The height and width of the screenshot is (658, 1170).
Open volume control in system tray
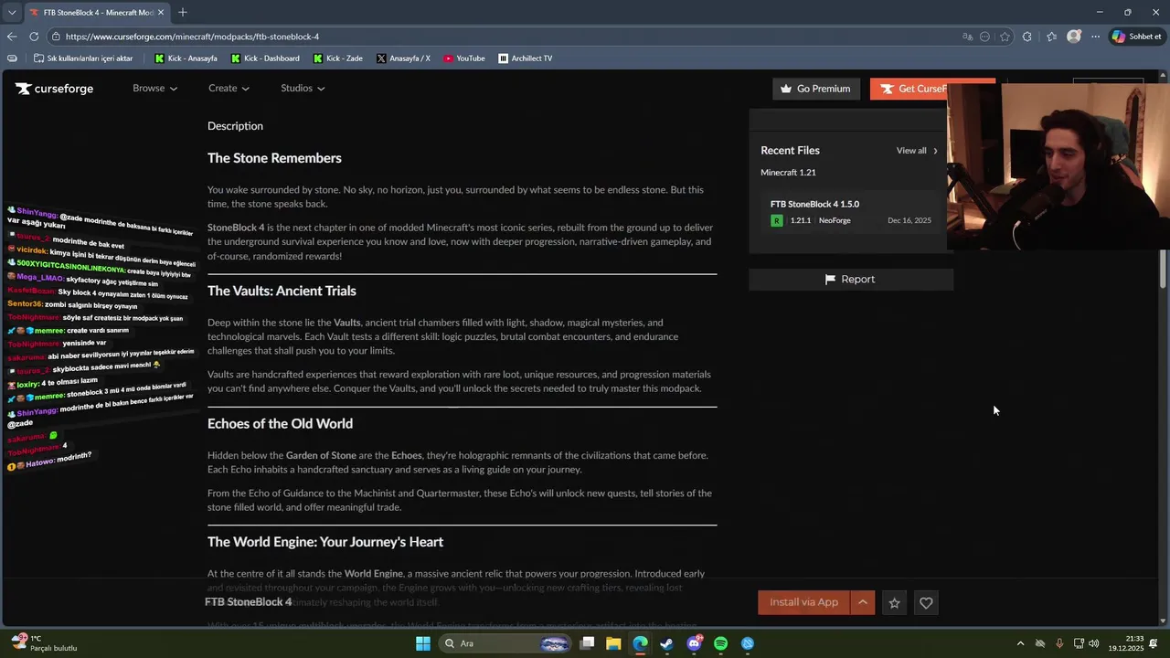pos(1094,643)
